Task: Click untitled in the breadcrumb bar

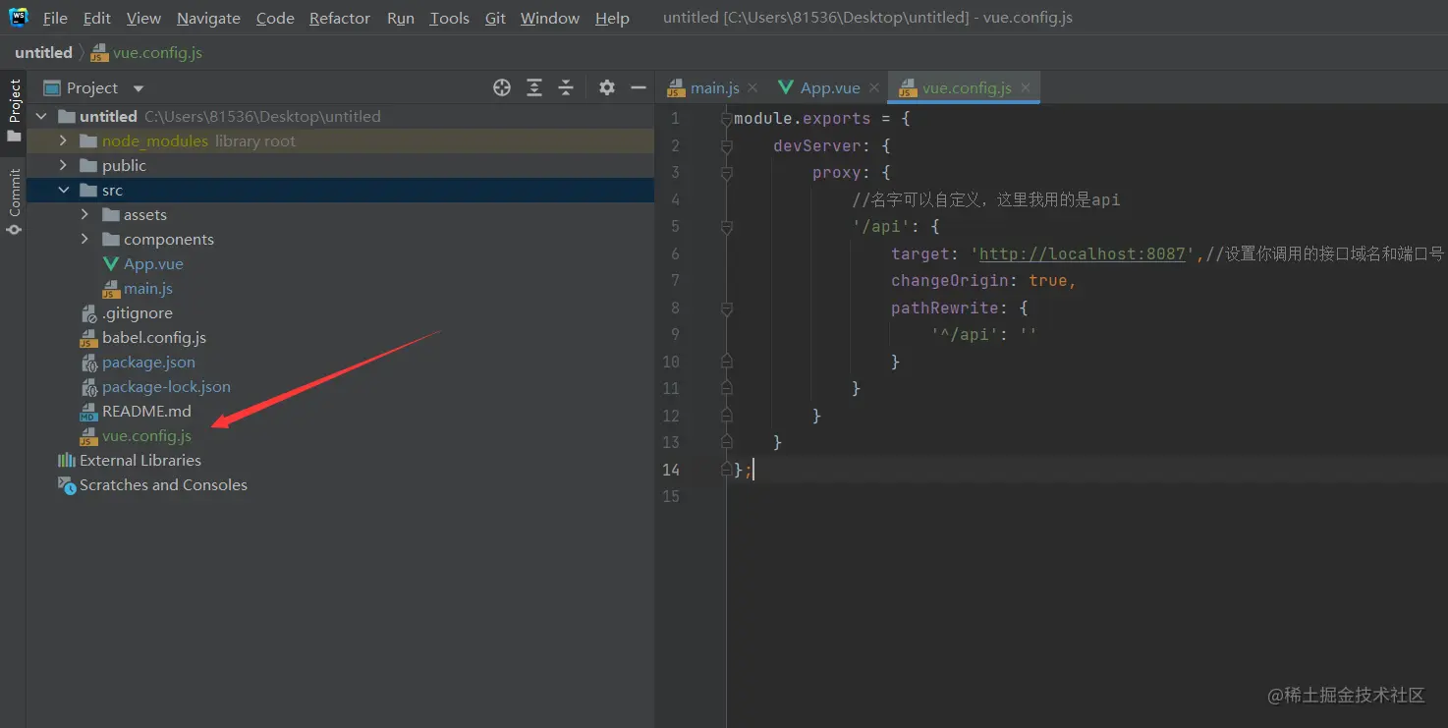Action: (x=43, y=52)
